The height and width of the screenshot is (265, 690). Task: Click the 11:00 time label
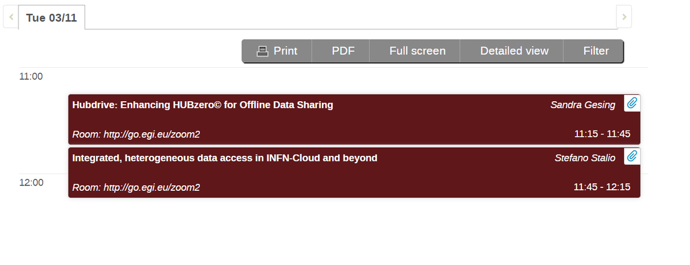(x=31, y=76)
